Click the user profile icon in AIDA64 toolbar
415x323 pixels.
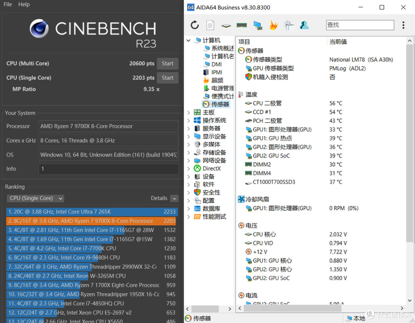[304, 25]
